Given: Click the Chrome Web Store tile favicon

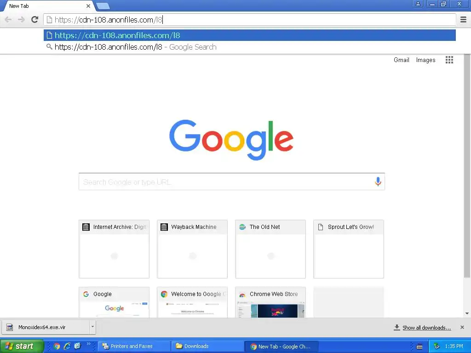Looking at the screenshot, I should coord(242,294).
